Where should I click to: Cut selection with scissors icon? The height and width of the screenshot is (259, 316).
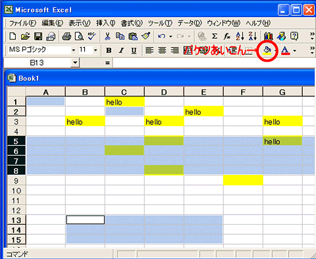(107, 36)
